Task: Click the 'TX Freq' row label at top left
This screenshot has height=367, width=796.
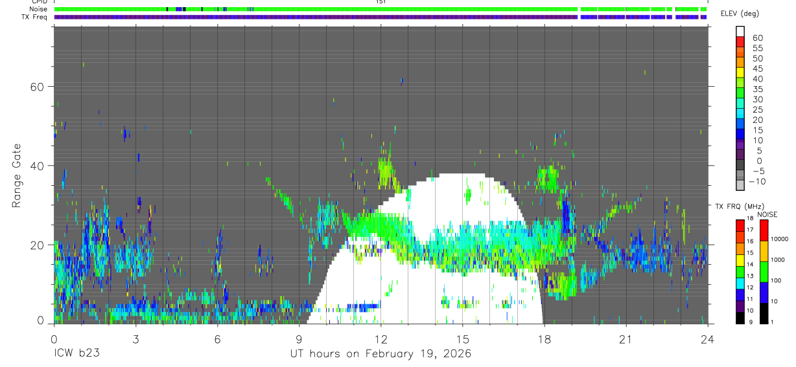Action: [34, 17]
